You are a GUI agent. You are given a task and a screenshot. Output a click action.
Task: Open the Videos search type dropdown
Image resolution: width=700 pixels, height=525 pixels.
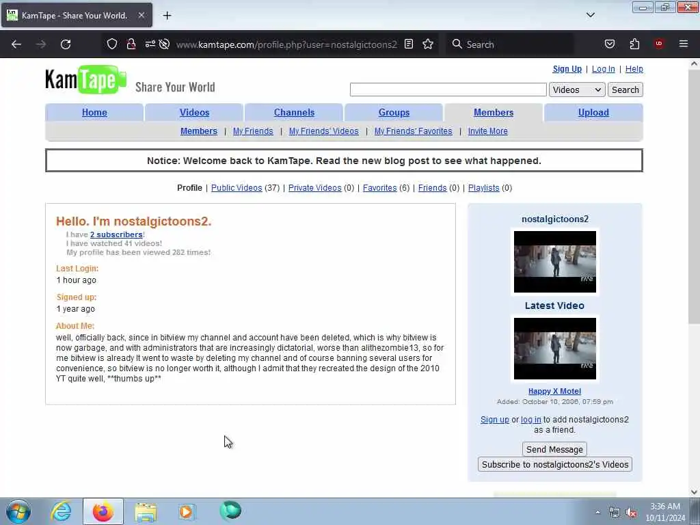[x=577, y=90]
